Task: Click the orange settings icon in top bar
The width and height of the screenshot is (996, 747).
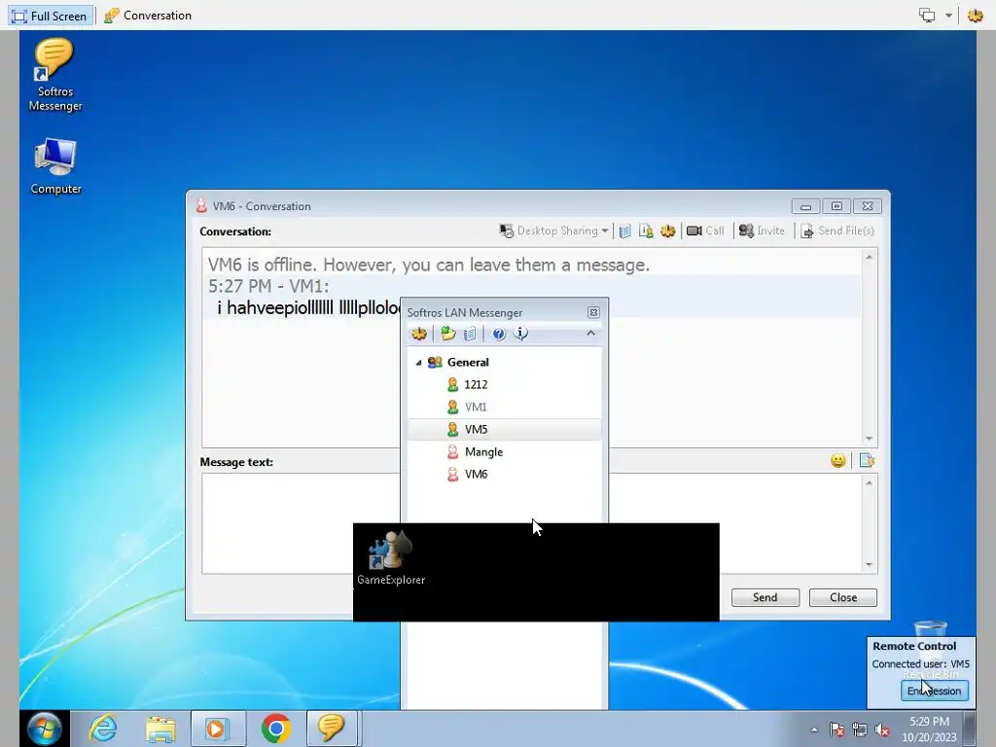Action: [975, 16]
